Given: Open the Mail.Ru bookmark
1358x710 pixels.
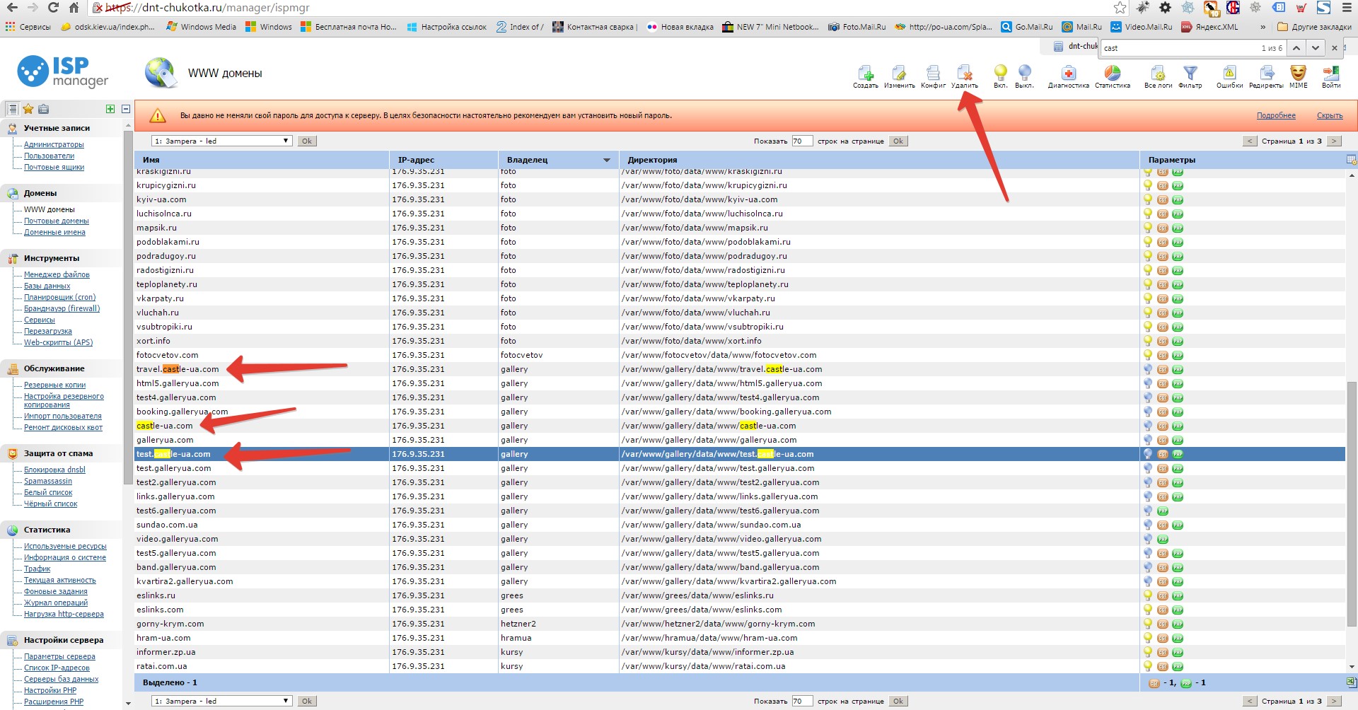Looking at the screenshot, I should point(1081,27).
